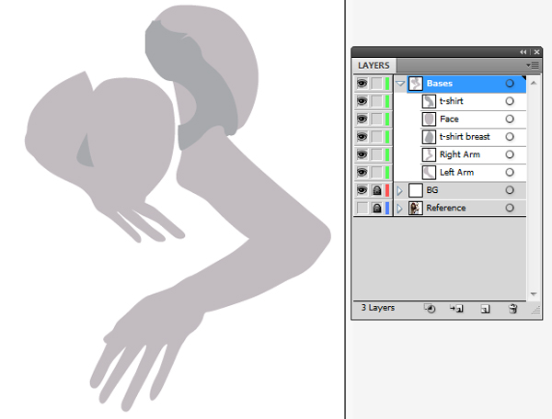Click the Bases layer target circle
The image size is (552, 419).
[510, 84]
